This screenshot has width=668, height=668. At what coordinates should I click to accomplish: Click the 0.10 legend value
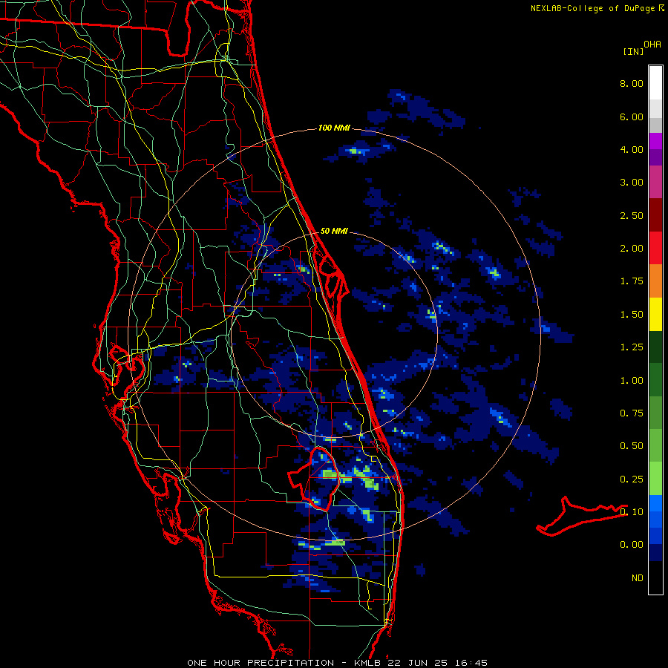point(632,512)
